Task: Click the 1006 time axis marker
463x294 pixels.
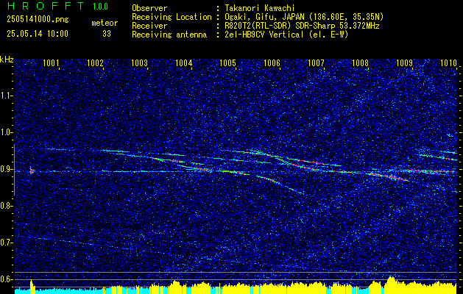Action: [x=272, y=62]
